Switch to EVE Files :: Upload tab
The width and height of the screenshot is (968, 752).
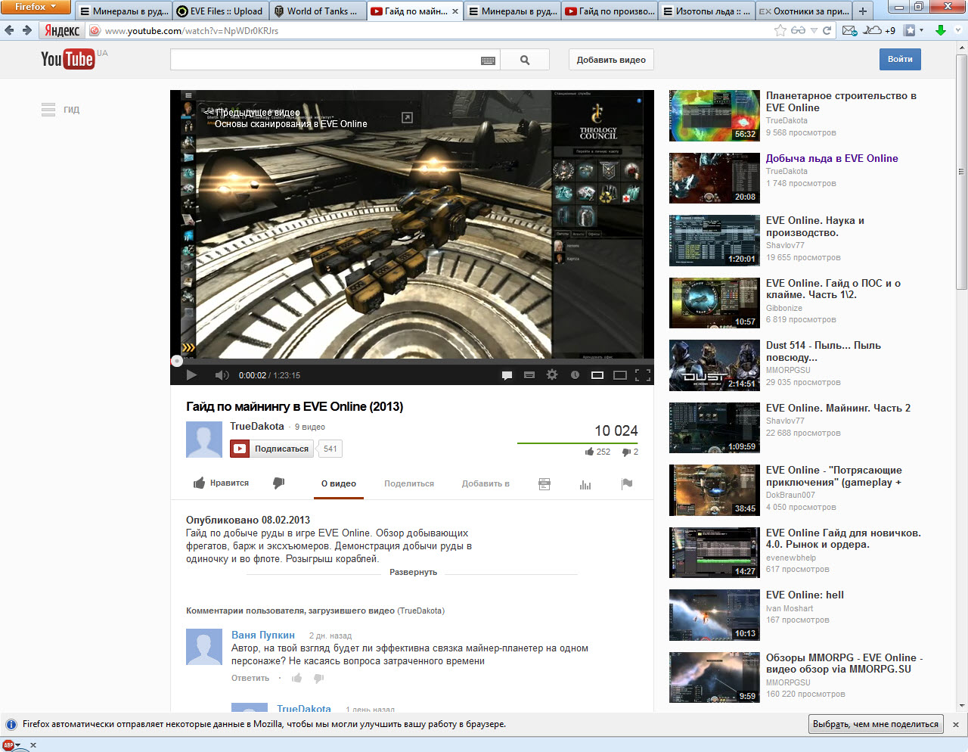(x=220, y=11)
